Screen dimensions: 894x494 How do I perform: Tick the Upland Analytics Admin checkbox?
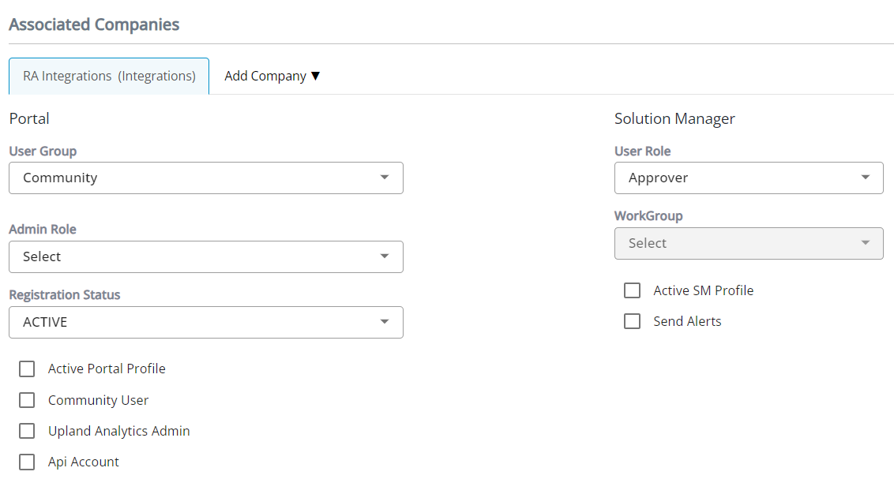27,431
